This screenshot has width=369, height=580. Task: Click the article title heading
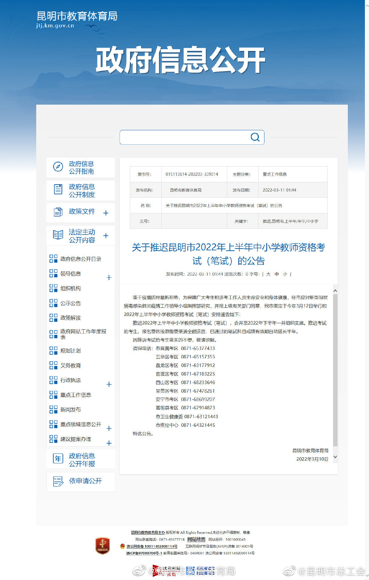coord(229,254)
